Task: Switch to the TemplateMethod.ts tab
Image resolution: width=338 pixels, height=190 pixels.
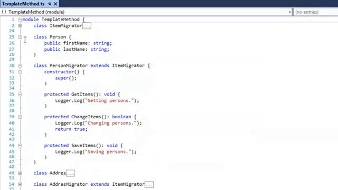Action: click(23, 4)
